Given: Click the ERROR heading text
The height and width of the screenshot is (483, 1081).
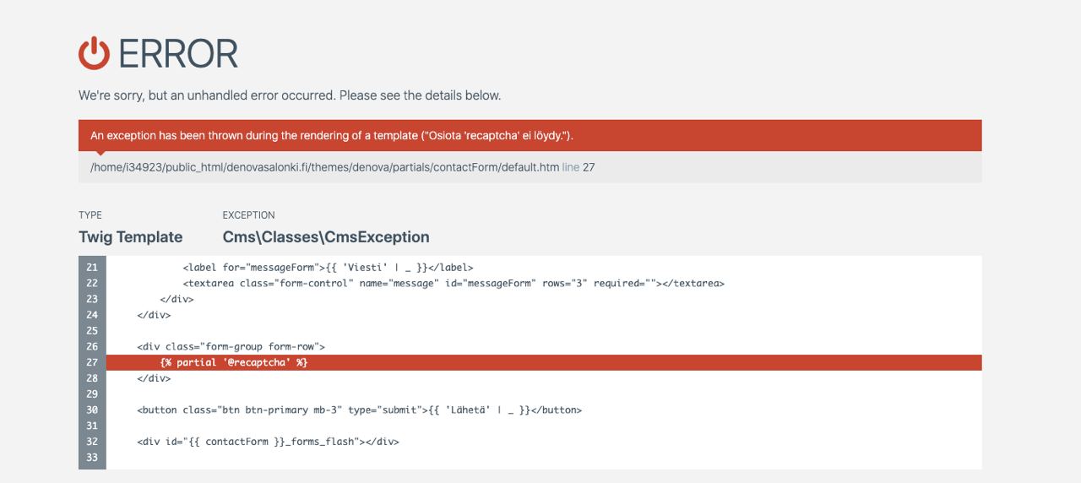Looking at the screenshot, I should point(178,54).
